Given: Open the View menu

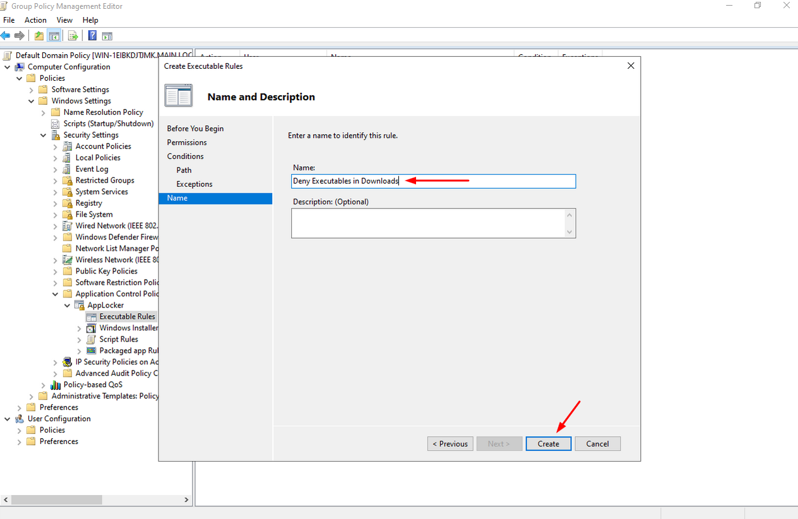Looking at the screenshot, I should [x=64, y=20].
